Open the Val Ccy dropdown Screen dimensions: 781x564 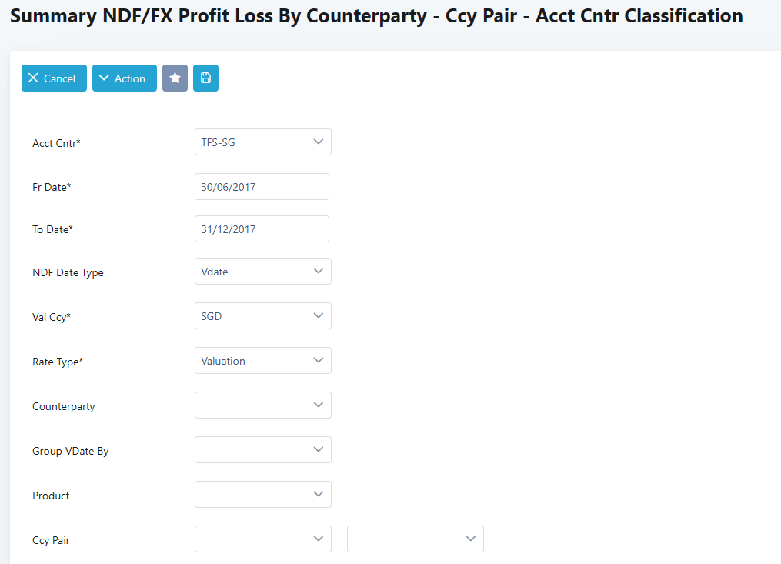(262, 316)
